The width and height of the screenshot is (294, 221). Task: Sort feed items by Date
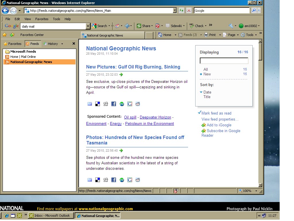pyautogui.click(x=207, y=92)
